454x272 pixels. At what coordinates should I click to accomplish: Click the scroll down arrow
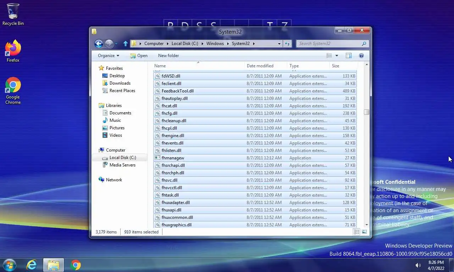[366, 225]
